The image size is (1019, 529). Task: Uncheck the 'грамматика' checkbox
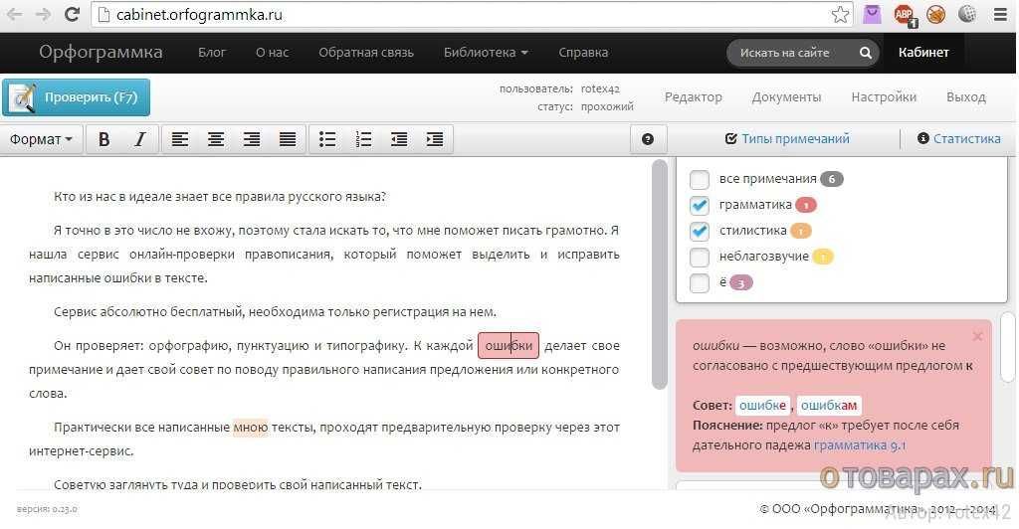point(700,205)
